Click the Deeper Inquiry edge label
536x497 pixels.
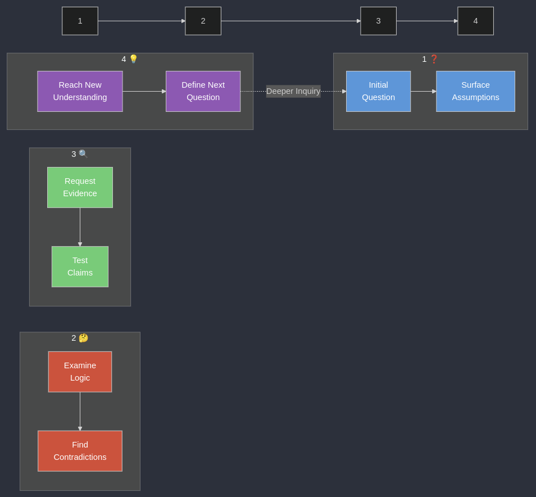[x=293, y=91]
